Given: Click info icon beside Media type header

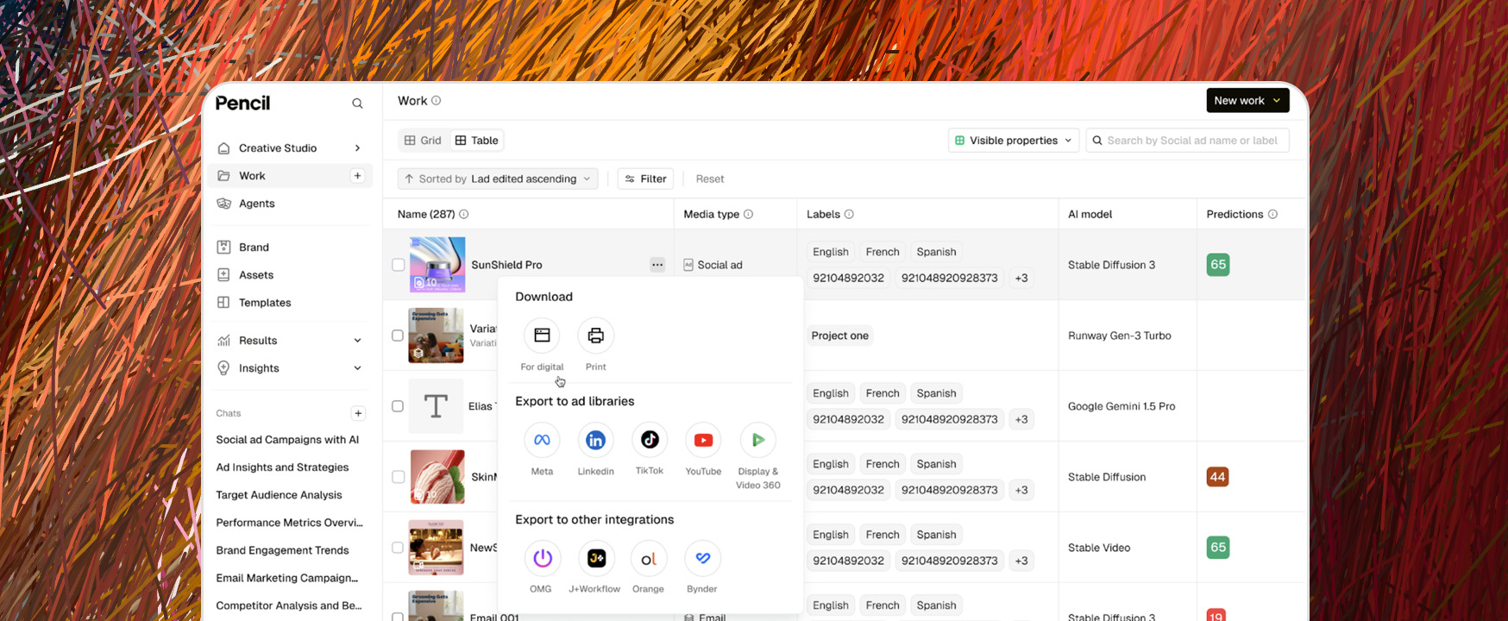Looking at the screenshot, I should [748, 214].
